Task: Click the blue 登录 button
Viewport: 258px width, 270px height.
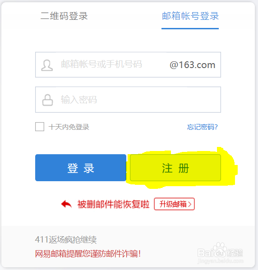Action: point(81,168)
